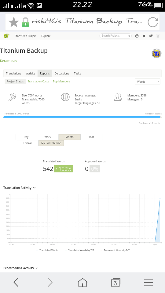Click the 'Hidden 4 words' label
Viewport: 165px width, 293px height.
(x=153, y=114)
